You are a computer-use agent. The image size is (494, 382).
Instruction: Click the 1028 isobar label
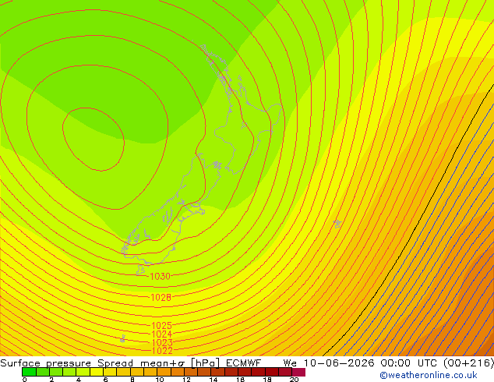(x=161, y=297)
